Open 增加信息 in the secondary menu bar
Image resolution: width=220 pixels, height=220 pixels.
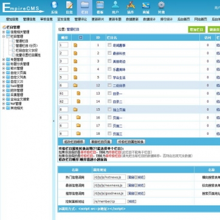(12, 19)
